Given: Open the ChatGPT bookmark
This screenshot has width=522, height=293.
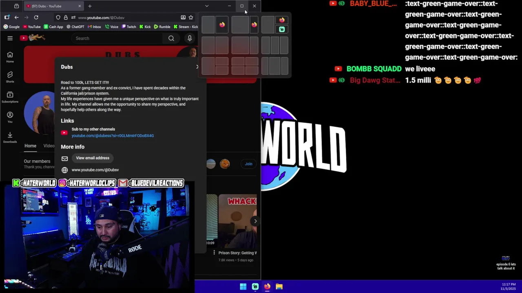Looking at the screenshot, I should pyautogui.click(x=75, y=27).
